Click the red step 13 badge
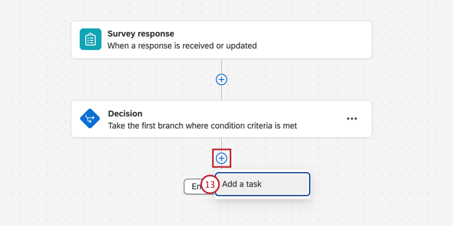The width and height of the screenshot is (453, 226). tap(210, 185)
